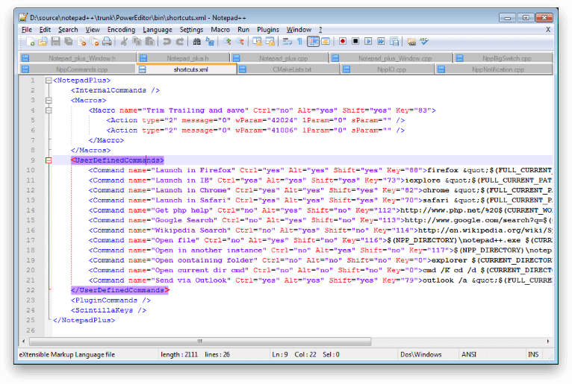Click the horizontal scrollbar thumb
572x384 pixels.
[200, 341]
